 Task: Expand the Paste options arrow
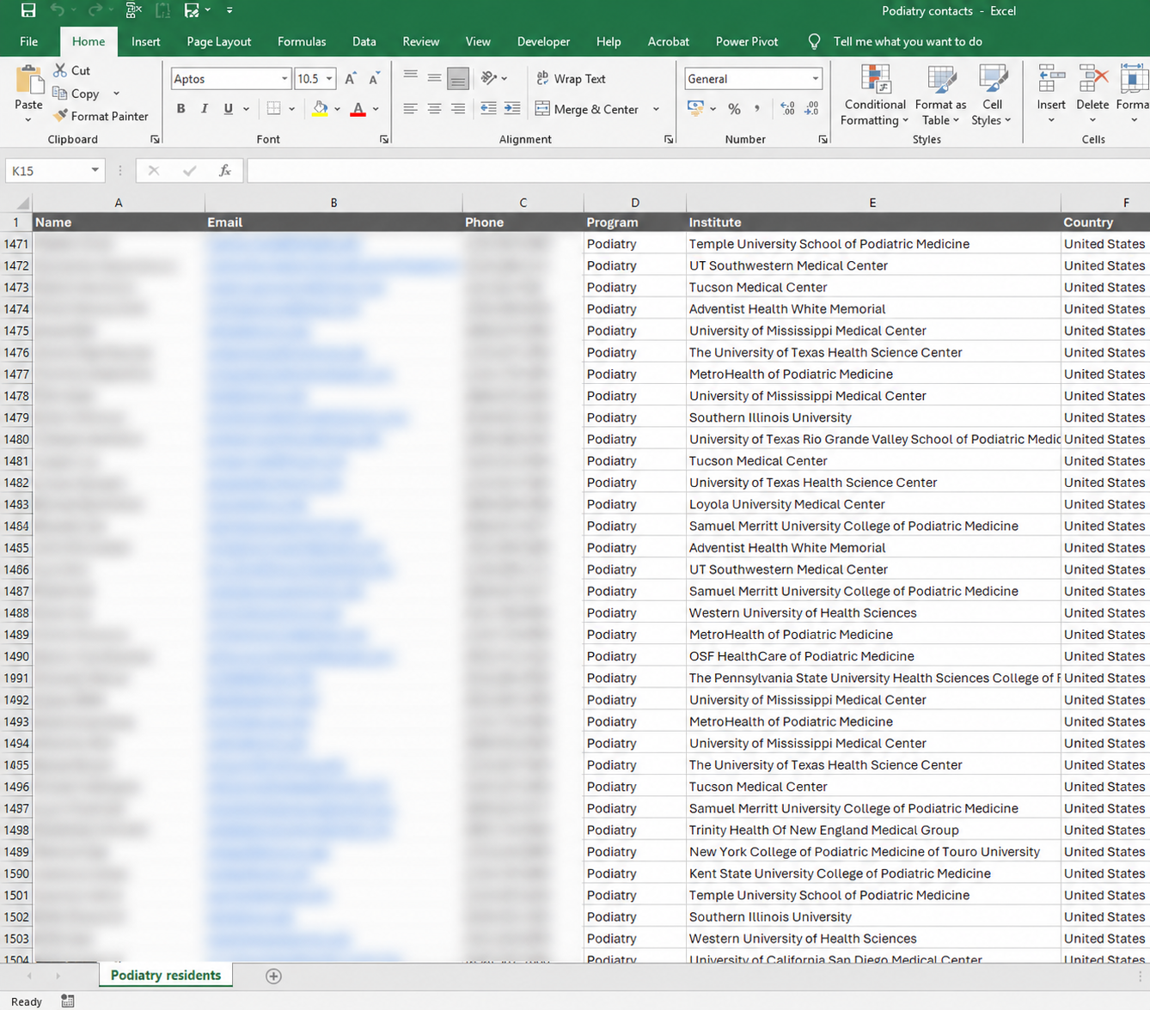[x=28, y=119]
